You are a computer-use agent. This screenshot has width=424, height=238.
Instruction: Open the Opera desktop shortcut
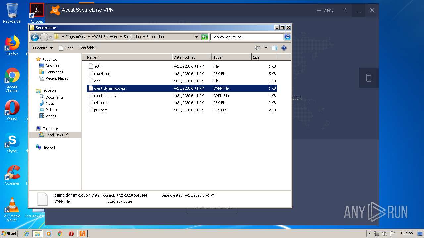(x=12, y=110)
